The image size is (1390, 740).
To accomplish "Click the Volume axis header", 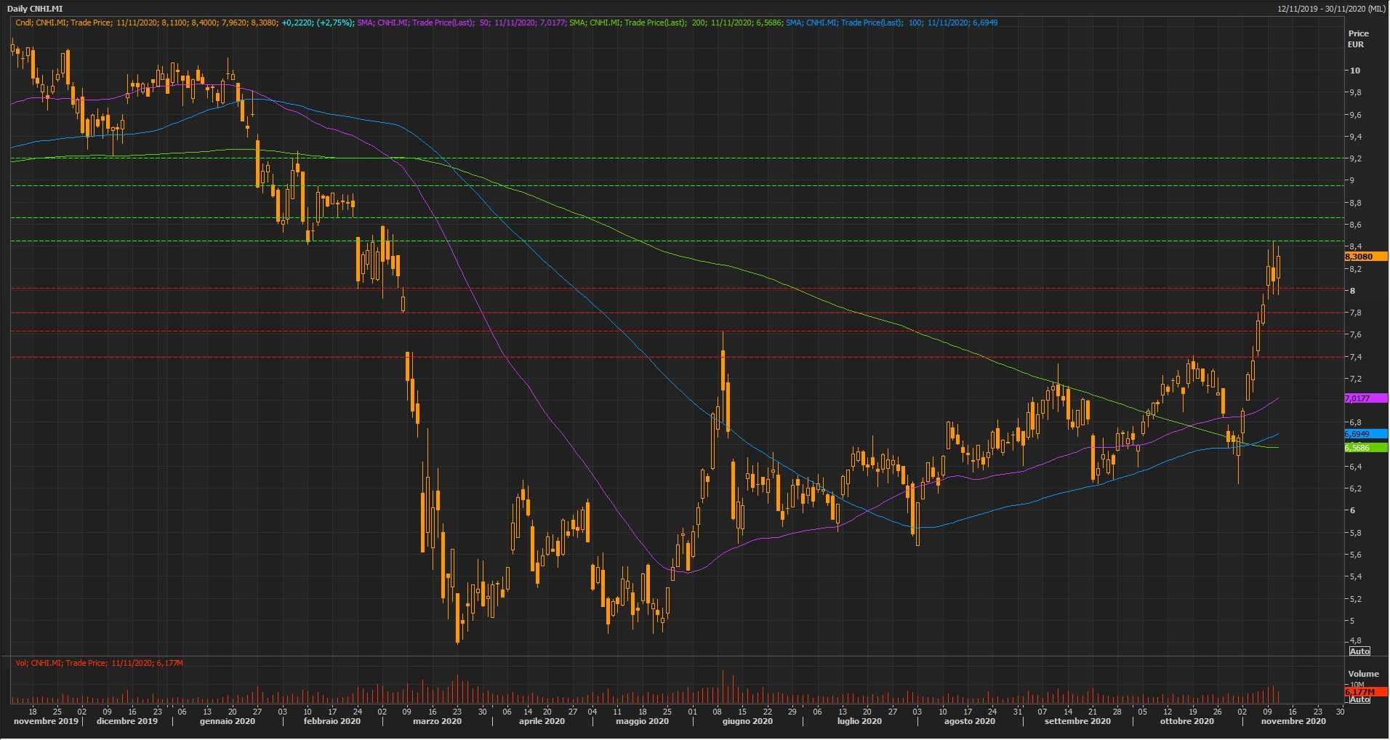I will click(1362, 674).
